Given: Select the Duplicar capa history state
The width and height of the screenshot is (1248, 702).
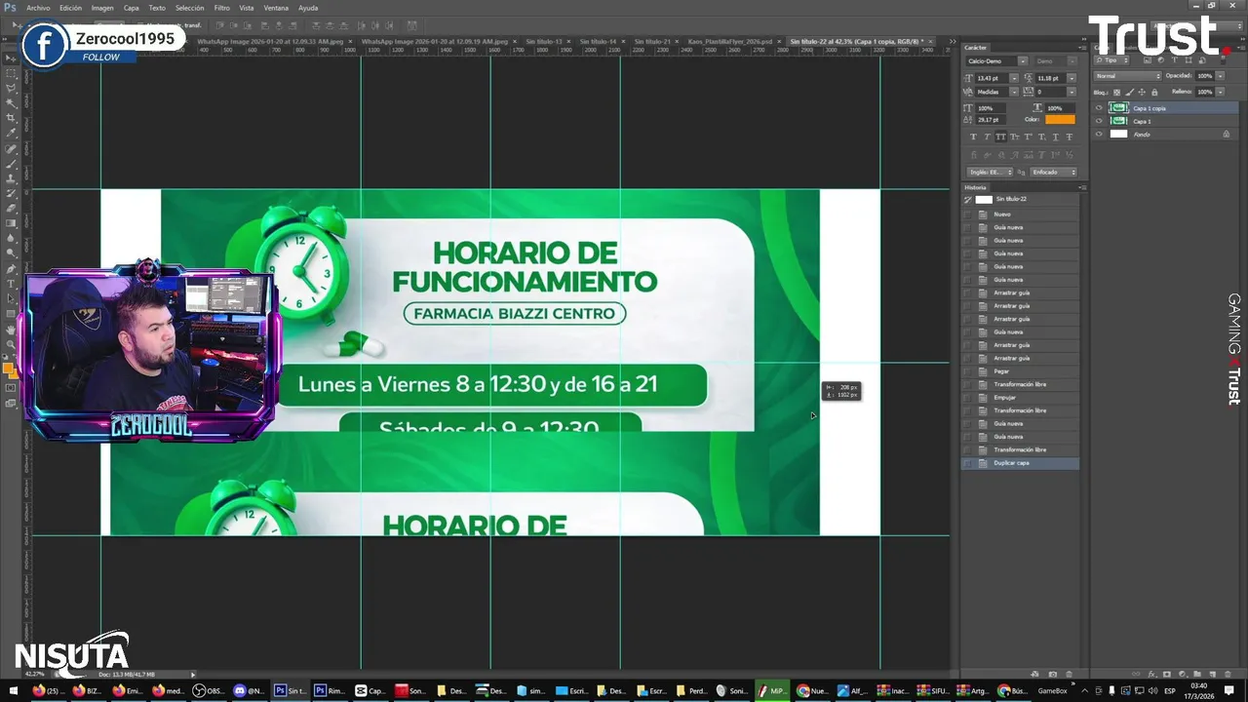Looking at the screenshot, I should click(1020, 463).
